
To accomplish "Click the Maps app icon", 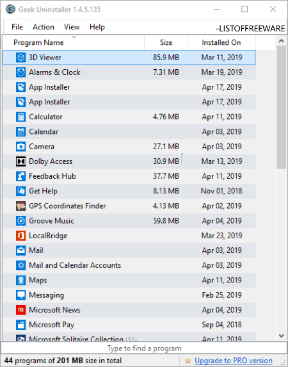I will pos(21,280).
